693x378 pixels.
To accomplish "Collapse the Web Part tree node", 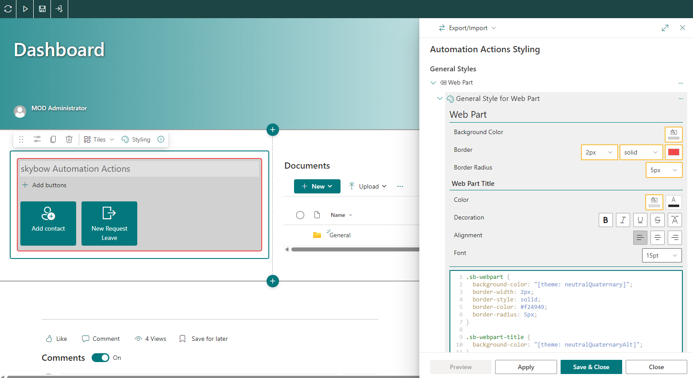I will (x=434, y=83).
